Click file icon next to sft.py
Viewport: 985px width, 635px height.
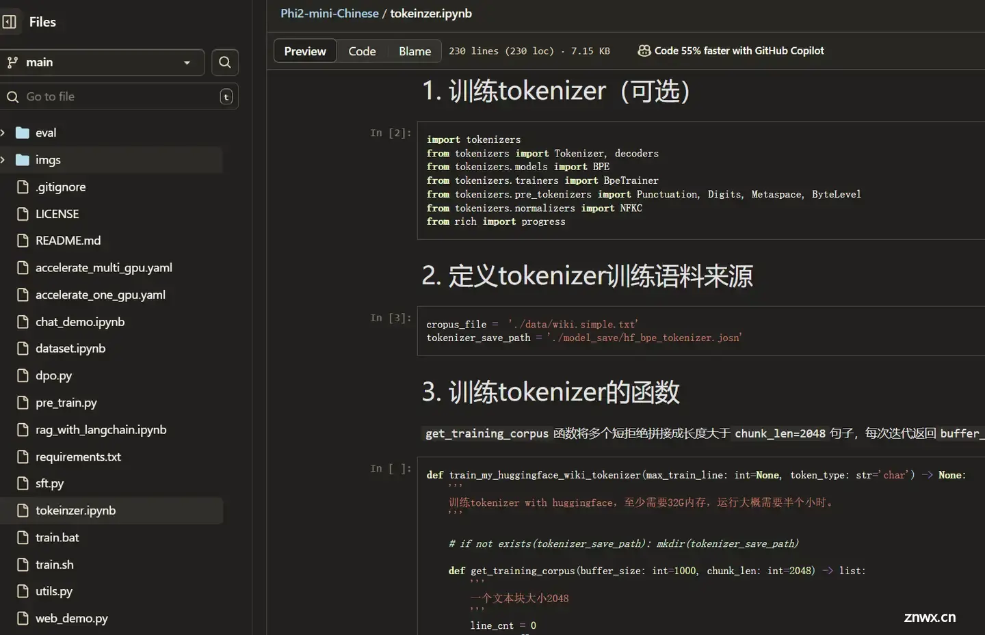(x=23, y=483)
